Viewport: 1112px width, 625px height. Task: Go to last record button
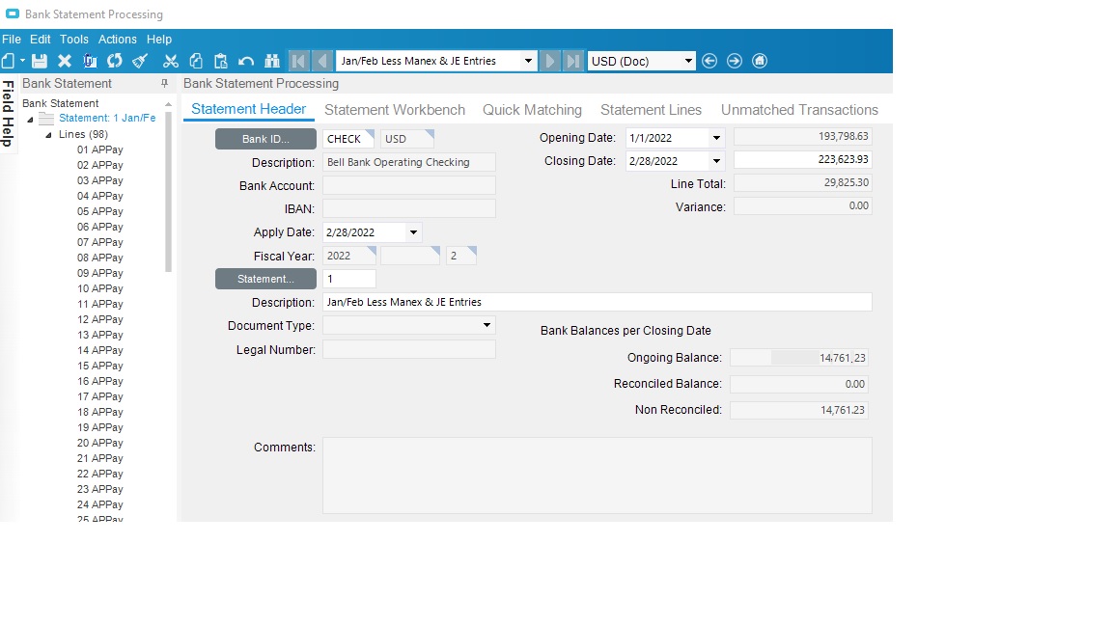tap(573, 61)
